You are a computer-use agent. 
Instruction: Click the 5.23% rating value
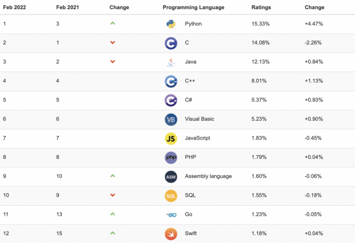[259, 119]
